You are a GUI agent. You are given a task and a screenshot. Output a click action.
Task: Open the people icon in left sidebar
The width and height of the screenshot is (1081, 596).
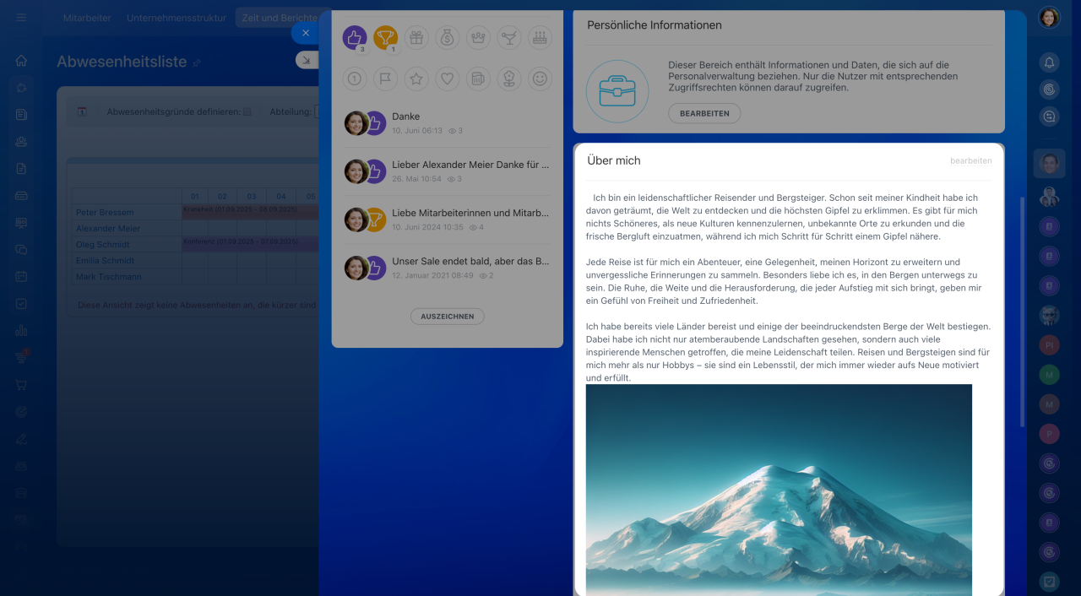click(21, 142)
